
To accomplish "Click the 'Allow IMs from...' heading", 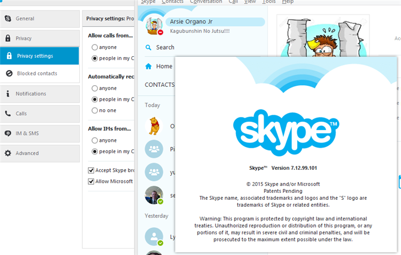I will (x=110, y=129).
